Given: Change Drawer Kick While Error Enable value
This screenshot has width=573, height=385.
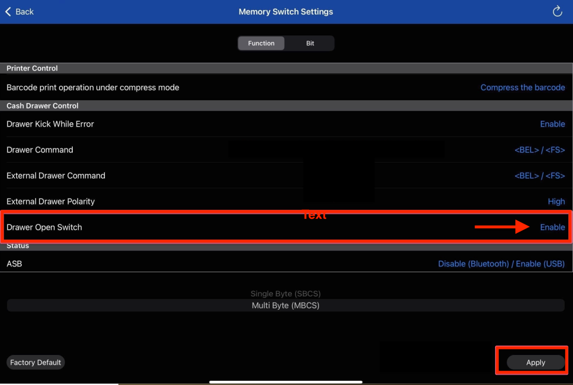Looking at the screenshot, I should click(553, 124).
